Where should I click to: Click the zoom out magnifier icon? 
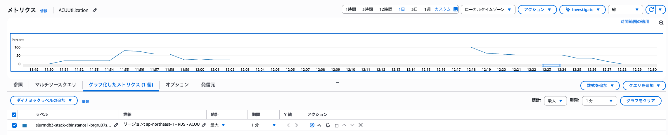click(x=661, y=23)
